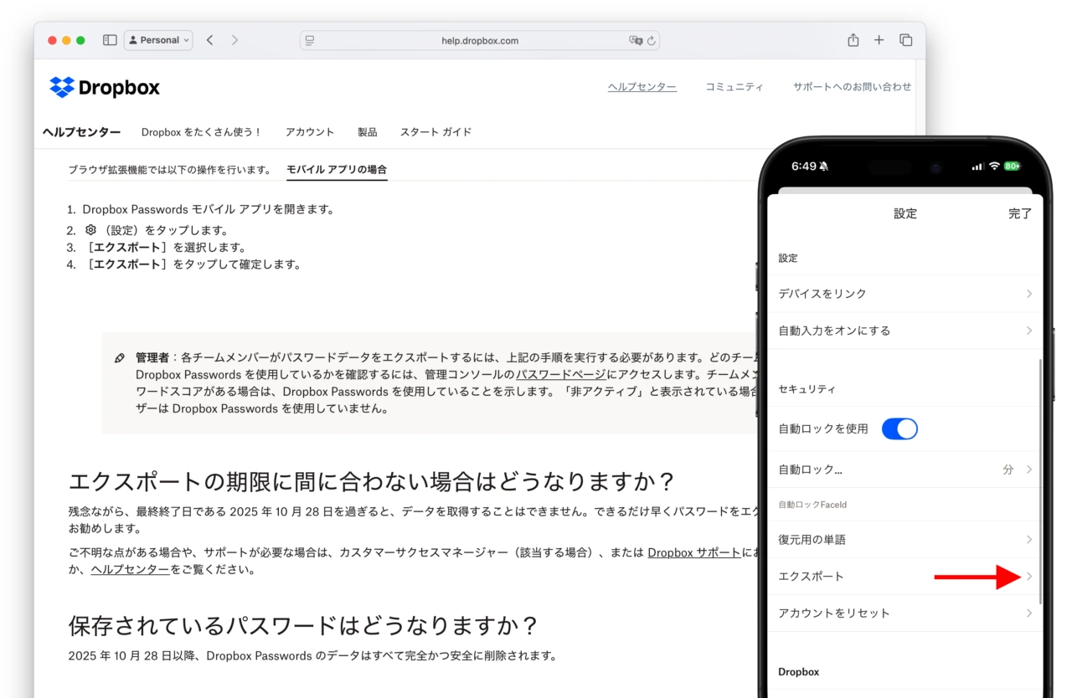Image resolution: width=1072 pixels, height=698 pixels.
Task: Reload the page with refresh icon
Action: (x=652, y=40)
